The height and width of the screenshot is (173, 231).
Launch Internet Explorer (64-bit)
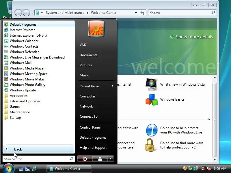coord(39,35)
